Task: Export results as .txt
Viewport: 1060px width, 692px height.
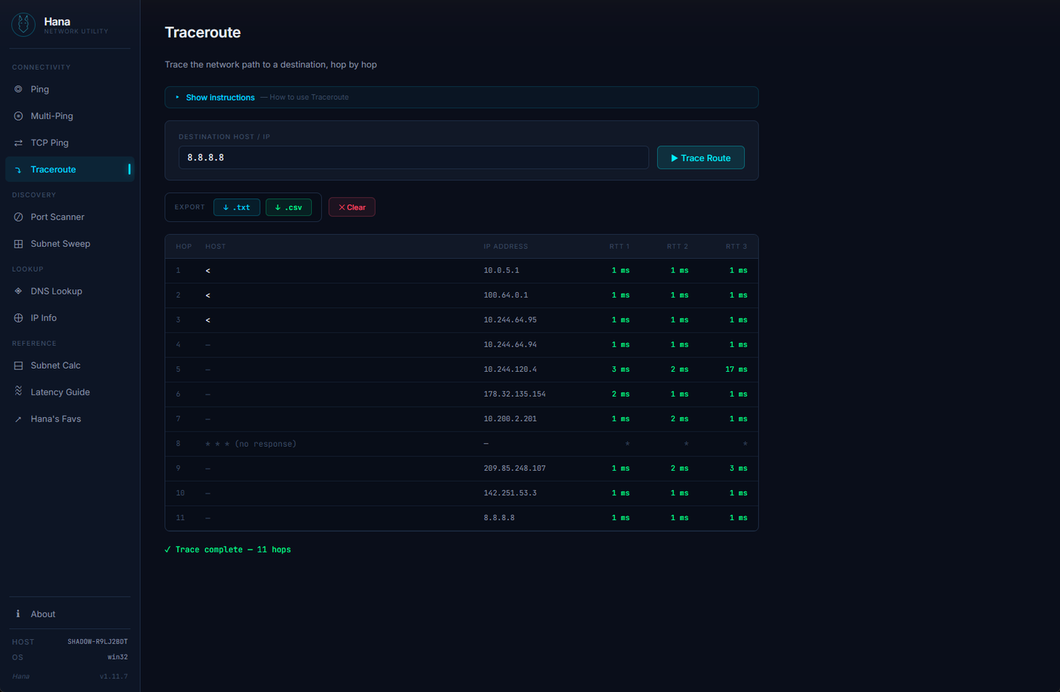Action: click(x=236, y=207)
